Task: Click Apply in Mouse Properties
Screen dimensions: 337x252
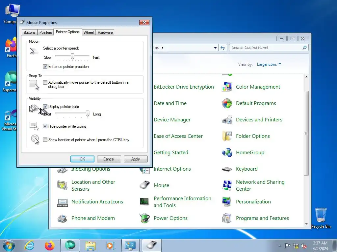Action: [136, 159]
